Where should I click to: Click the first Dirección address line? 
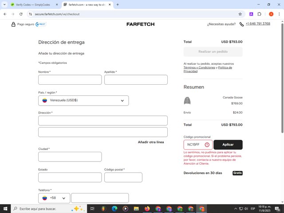(103, 120)
